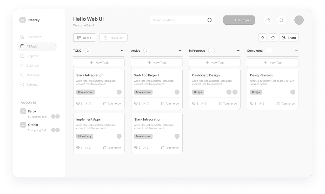Click the notification bell icon
Screen dimensions: 325x194
coord(281,20)
